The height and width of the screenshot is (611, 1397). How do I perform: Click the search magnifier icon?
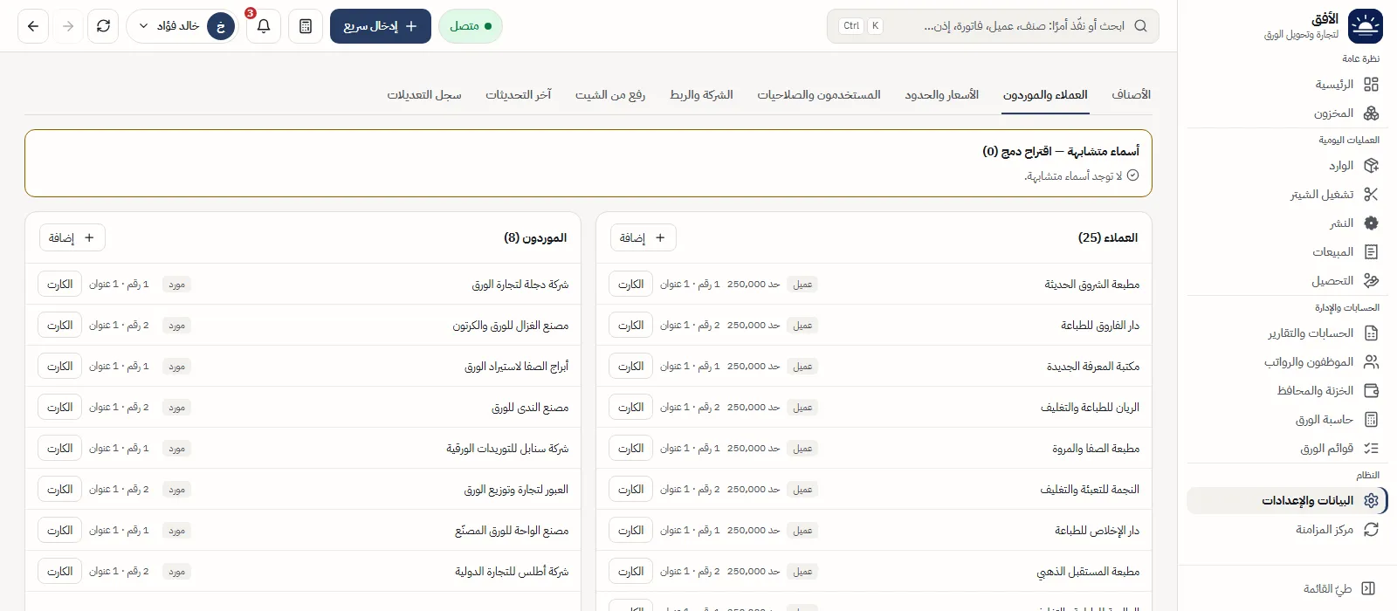(x=1140, y=26)
